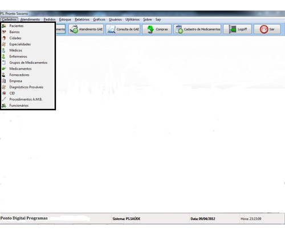Choose Grupos de Medicamentos menu entry
This screenshot has height=235, width=285.
28,63
